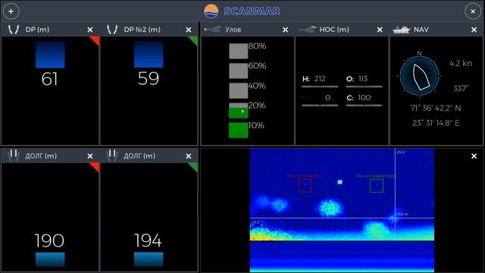Click the blue bar below value 190
Image resolution: width=485 pixels, height=273 pixels.
(x=50, y=259)
